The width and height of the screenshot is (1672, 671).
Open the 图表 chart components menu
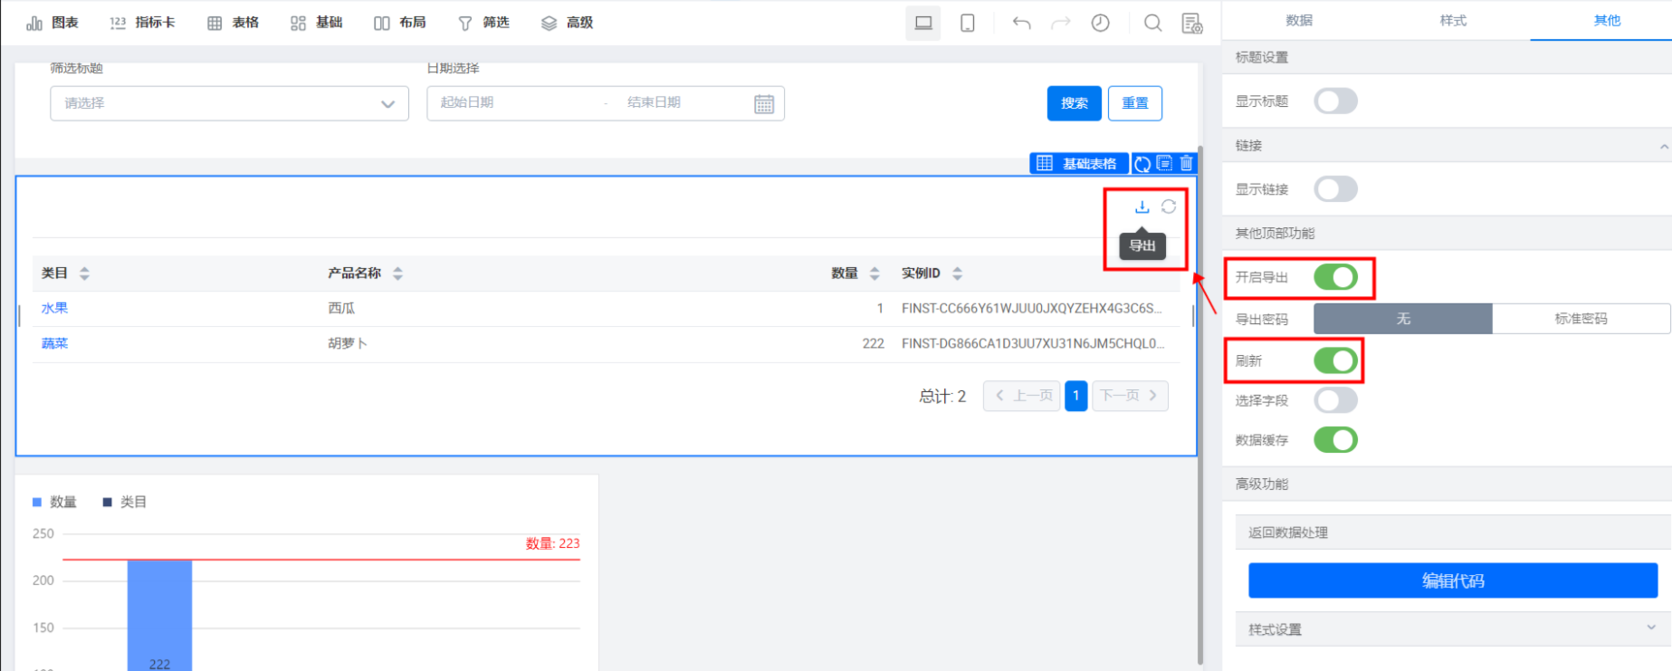coord(52,23)
